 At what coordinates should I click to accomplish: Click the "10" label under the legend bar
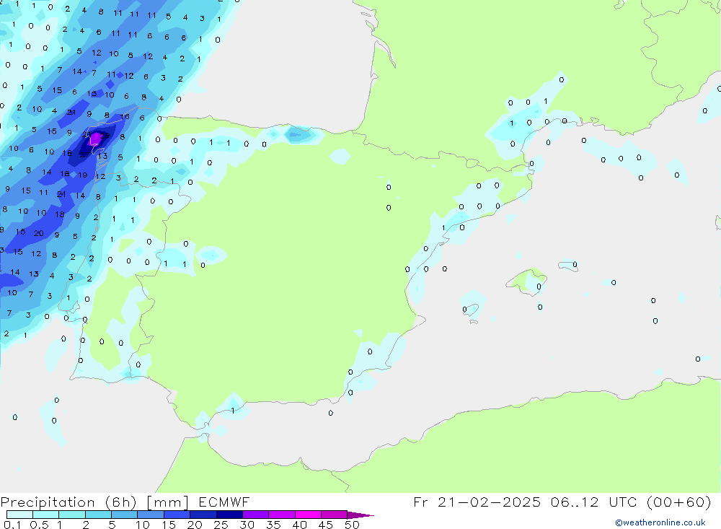pos(143,525)
